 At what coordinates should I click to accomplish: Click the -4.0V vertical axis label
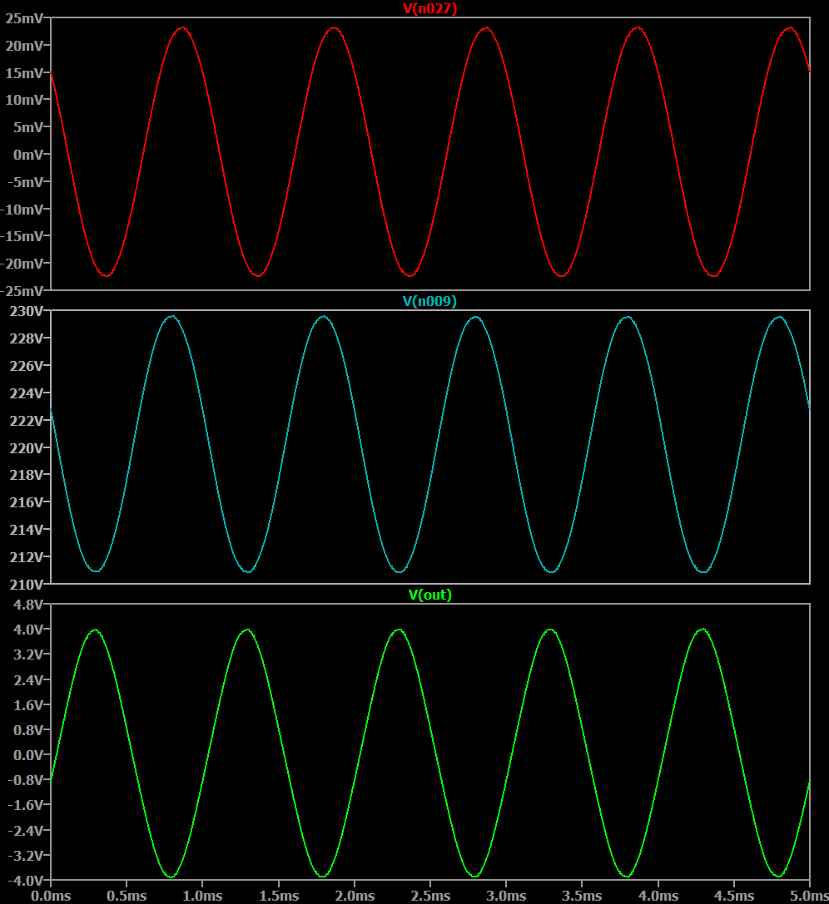pyautogui.click(x=26, y=881)
